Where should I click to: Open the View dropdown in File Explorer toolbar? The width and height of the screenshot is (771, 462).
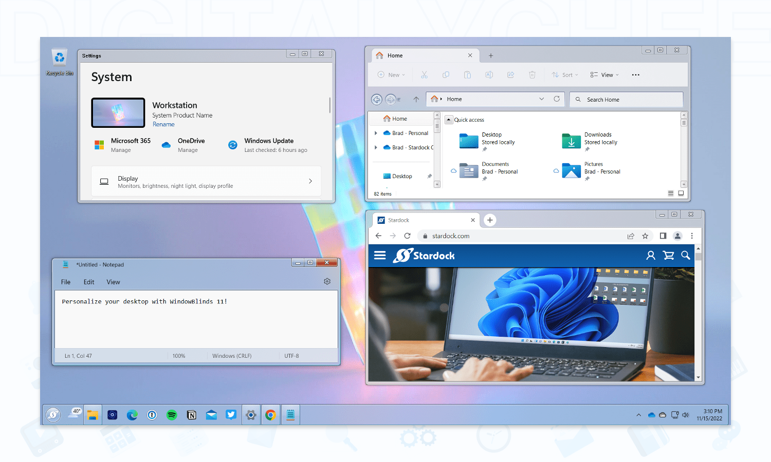pyautogui.click(x=604, y=75)
